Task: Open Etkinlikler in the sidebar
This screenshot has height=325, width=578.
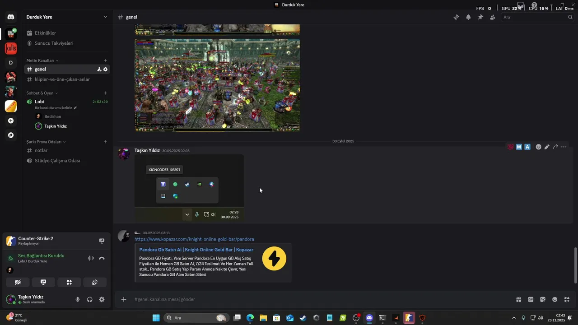Action: tap(67, 33)
